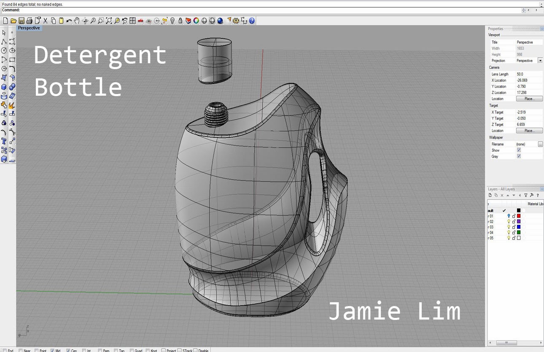This screenshot has height=352, width=544.
Task: Open Options with the gear icon
Action: [236, 21]
